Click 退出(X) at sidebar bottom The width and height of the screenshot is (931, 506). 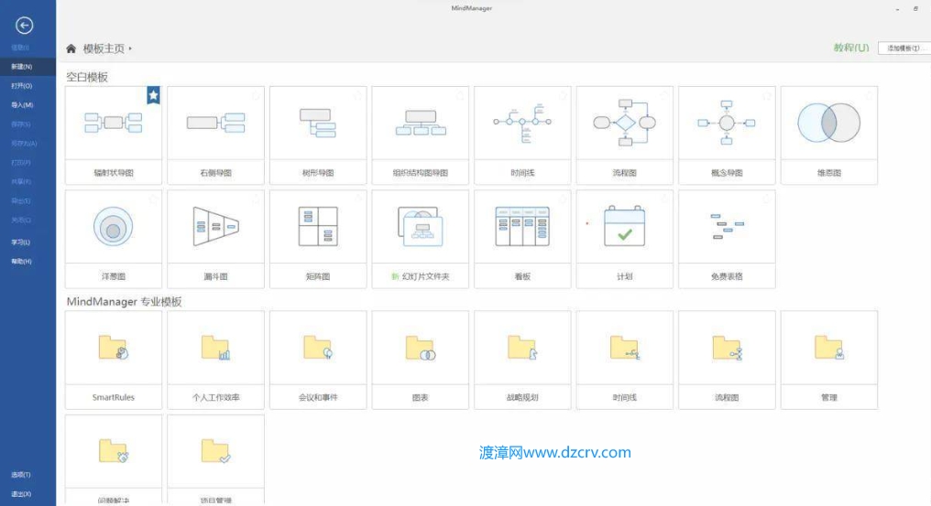click(x=21, y=494)
